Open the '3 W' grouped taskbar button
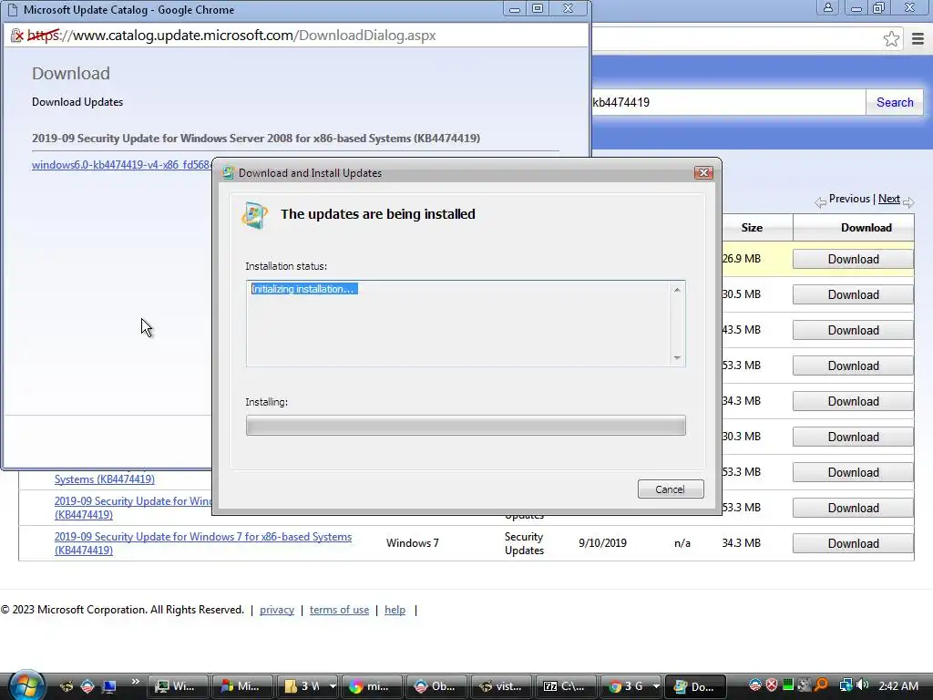 click(x=302, y=686)
